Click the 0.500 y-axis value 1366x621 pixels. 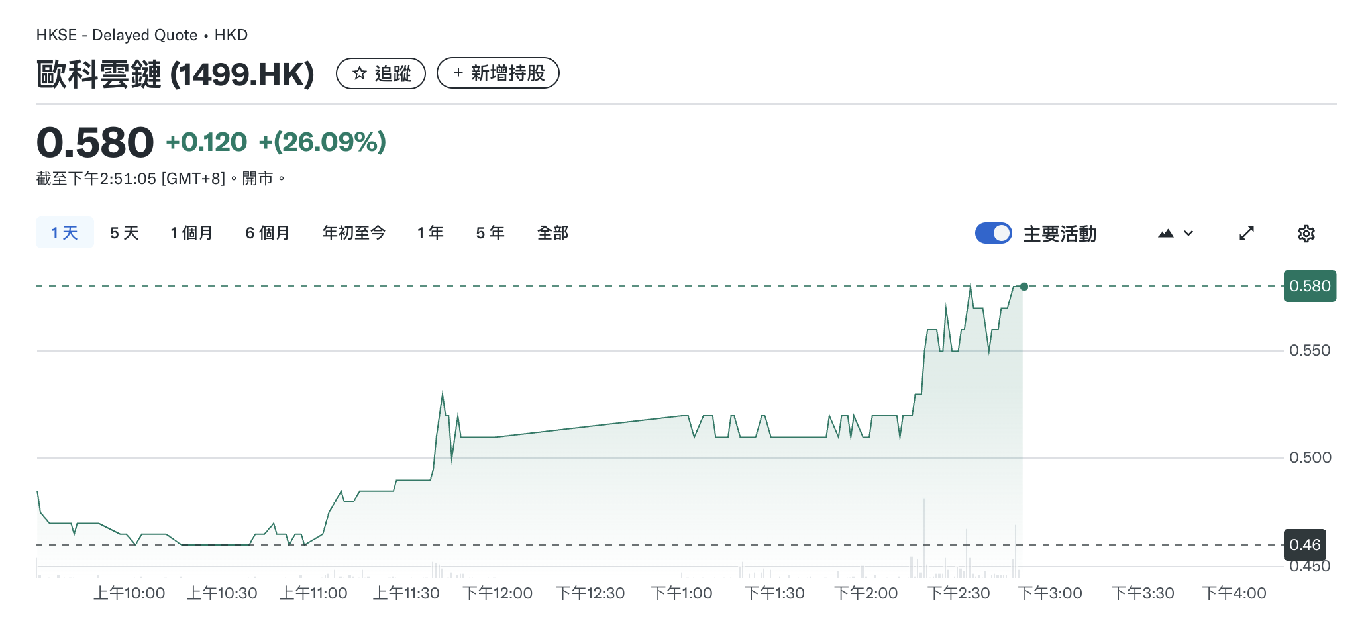click(x=1310, y=457)
